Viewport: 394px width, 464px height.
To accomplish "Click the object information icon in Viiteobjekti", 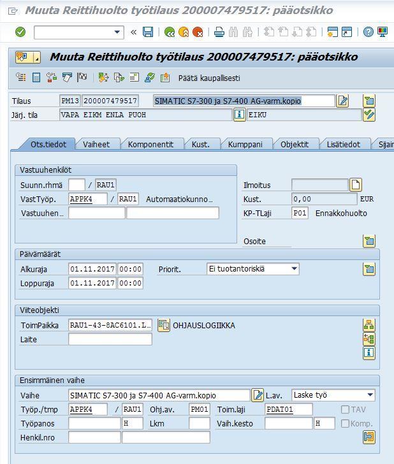I will tap(369, 353).
